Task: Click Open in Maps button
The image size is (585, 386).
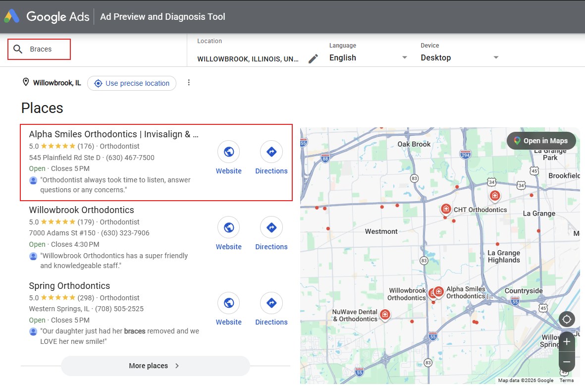Action: pos(541,141)
